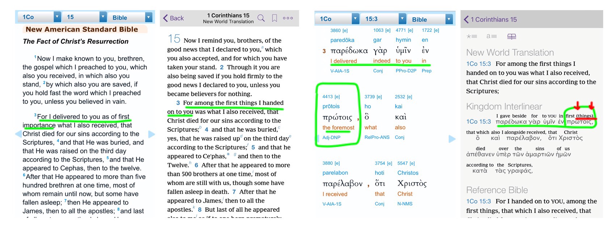Tap the Back button
The height and width of the screenshot is (228, 616).
[x=173, y=18]
